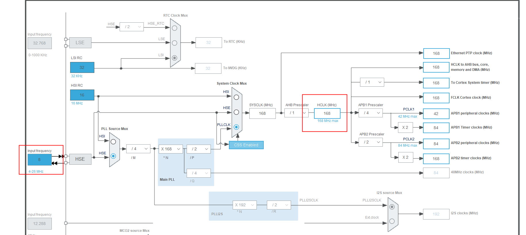Viewport: 526px width, 235px height.
Task: Click the HSI RC 16 value box
Action: [x=82, y=95]
